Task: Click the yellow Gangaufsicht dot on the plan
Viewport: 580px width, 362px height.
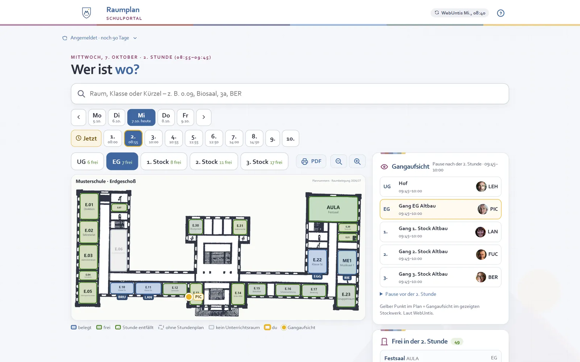Action: [189, 297]
